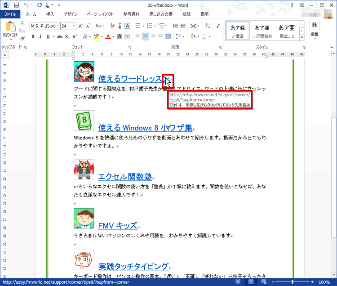Image resolution: width=337 pixels, height=286 pixels.
Task: Toggle superscript formatting
Action: 75,36
